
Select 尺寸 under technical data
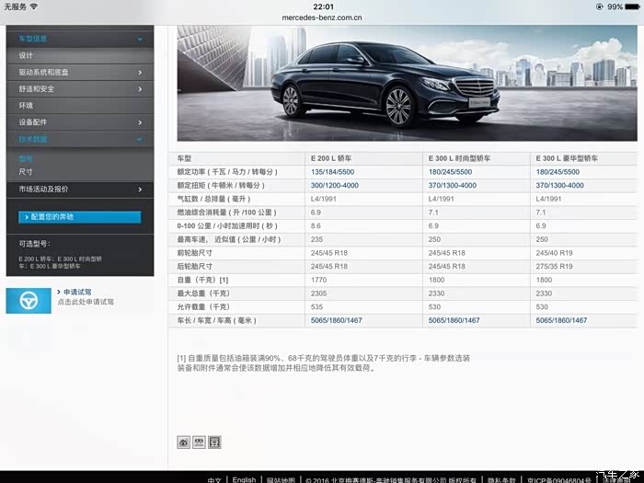(26, 172)
